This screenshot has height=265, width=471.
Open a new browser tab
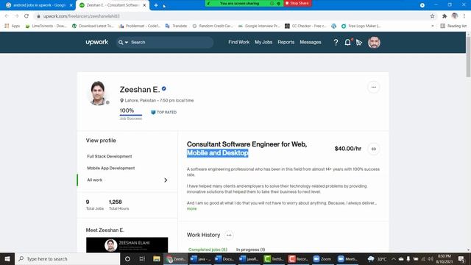156,5
